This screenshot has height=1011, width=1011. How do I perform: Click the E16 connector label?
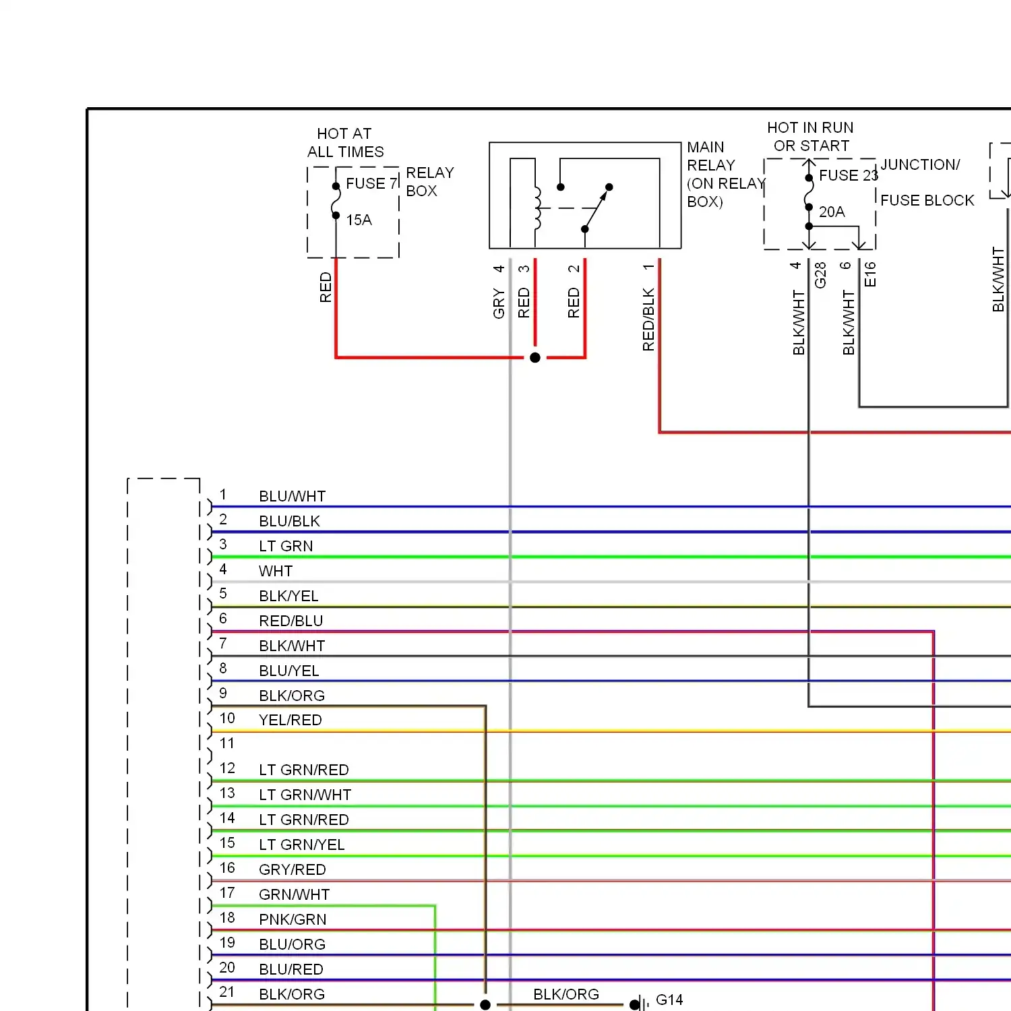[870, 274]
